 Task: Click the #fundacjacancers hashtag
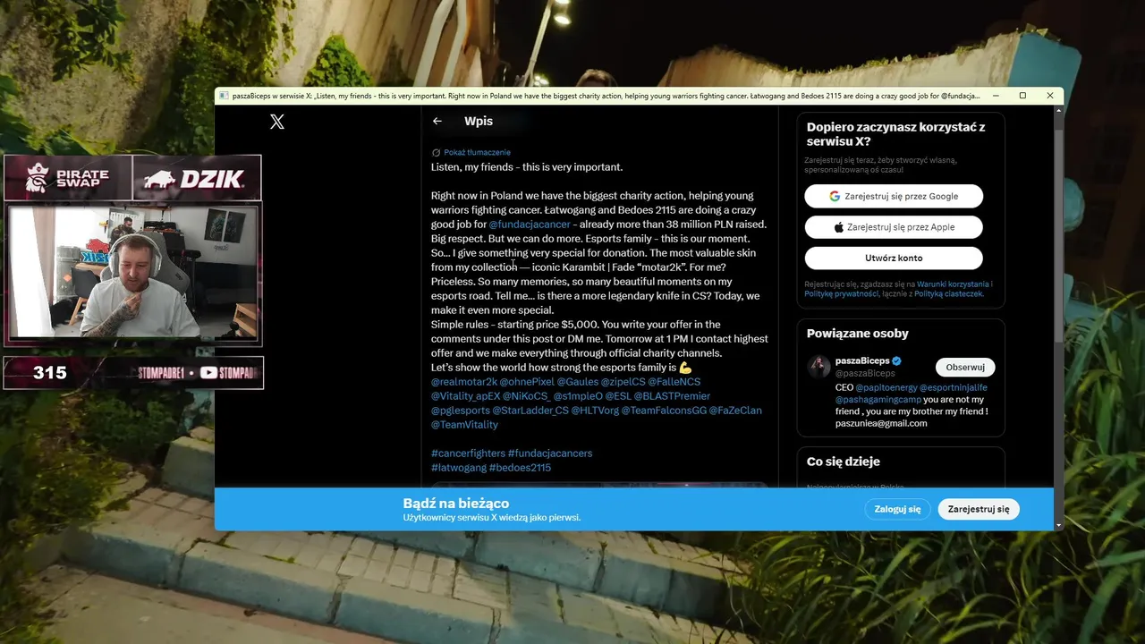click(x=550, y=453)
